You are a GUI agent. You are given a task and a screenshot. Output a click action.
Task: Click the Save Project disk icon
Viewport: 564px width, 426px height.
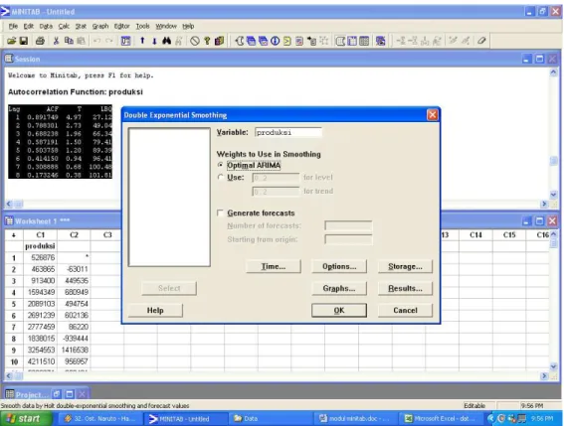tap(24, 41)
